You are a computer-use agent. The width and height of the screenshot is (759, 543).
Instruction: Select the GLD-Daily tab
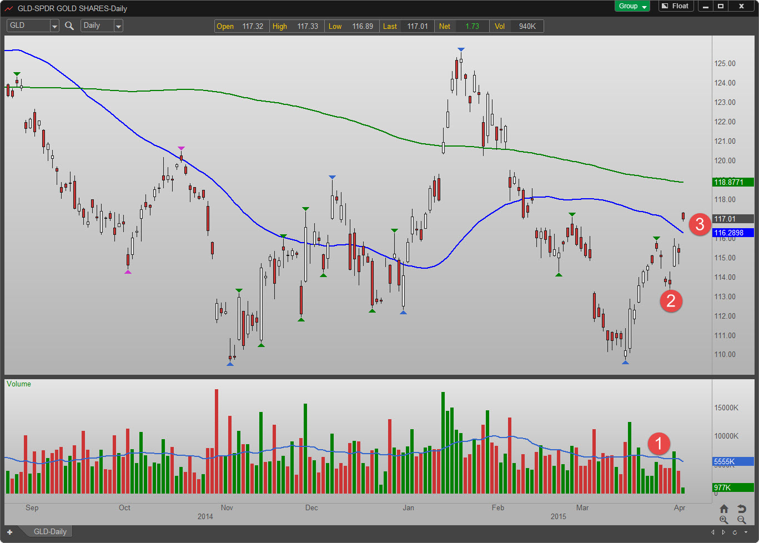(50, 532)
